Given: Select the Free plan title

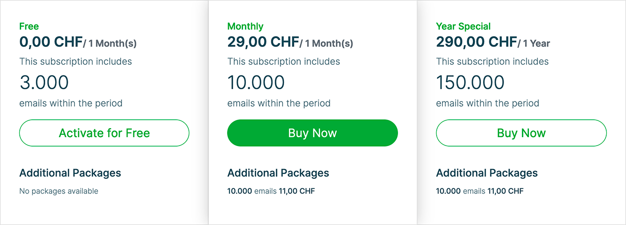Looking at the screenshot, I should [x=29, y=26].
